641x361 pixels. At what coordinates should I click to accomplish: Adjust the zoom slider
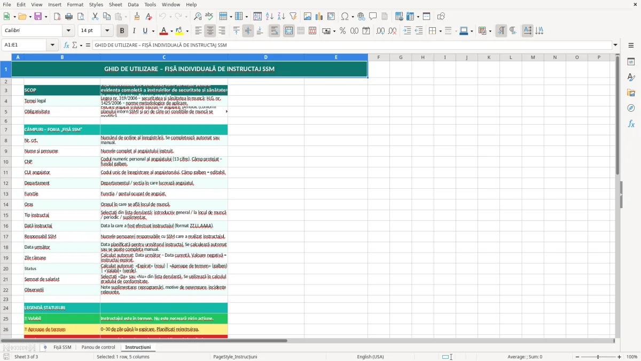tap(598, 357)
